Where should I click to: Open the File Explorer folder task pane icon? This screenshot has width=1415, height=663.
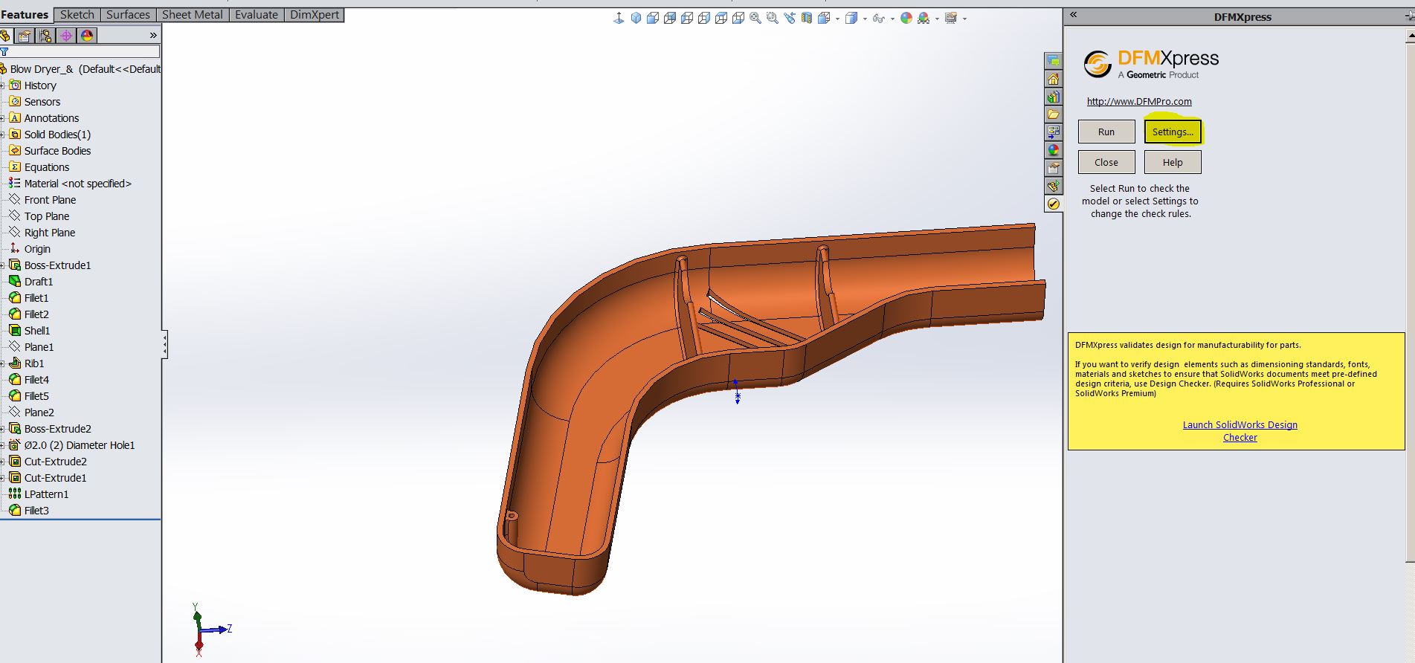(1053, 114)
